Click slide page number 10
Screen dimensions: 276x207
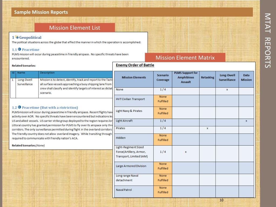tap(222, 200)
